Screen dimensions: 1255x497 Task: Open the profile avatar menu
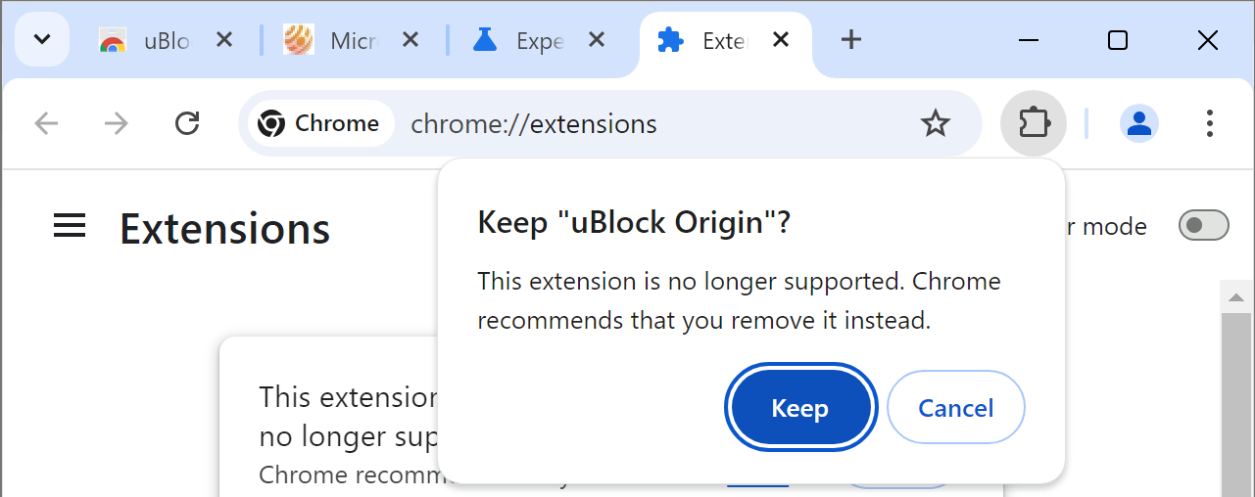click(x=1138, y=123)
